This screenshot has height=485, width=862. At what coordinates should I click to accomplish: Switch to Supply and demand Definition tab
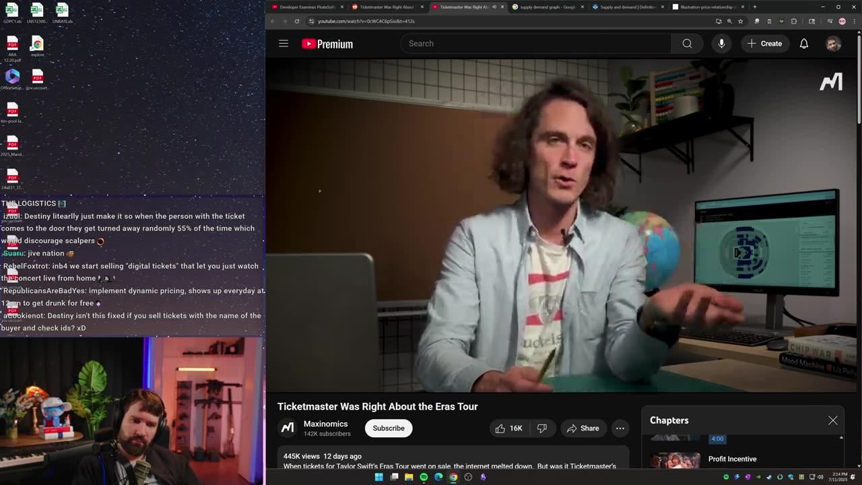(627, 7)
